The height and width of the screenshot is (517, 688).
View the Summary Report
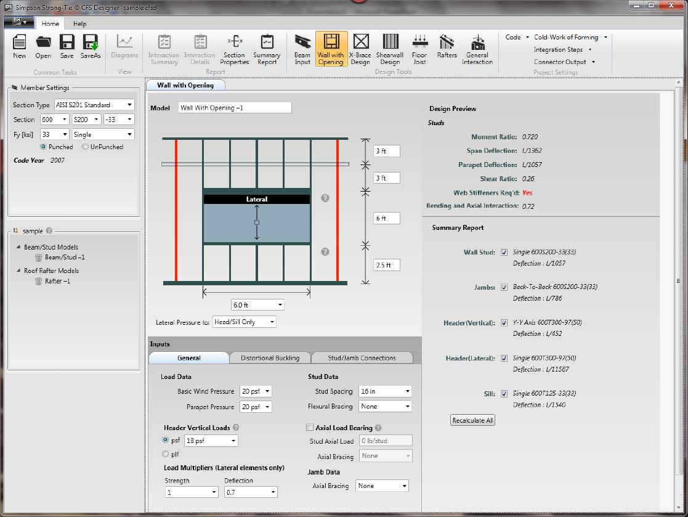tap(267, 49)
